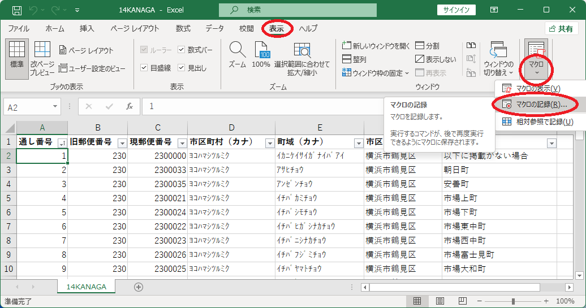
Task: Click the zoom in plus button
Action: coord(546,301)
